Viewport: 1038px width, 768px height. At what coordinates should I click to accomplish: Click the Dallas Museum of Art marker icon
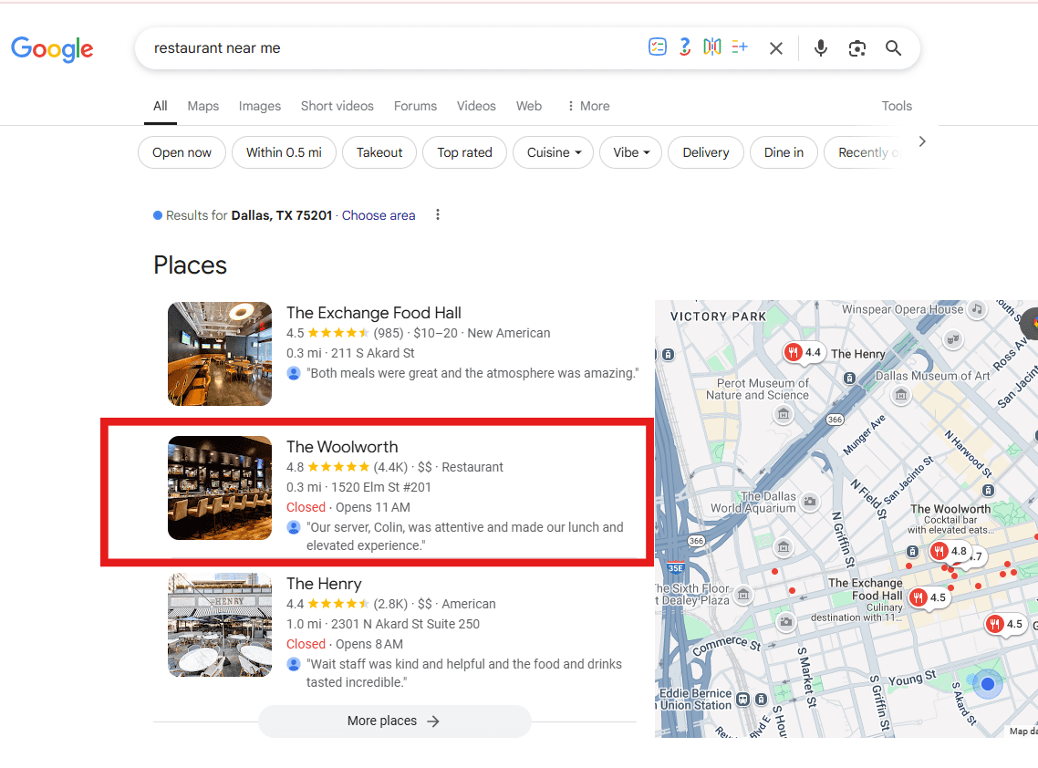901,395
